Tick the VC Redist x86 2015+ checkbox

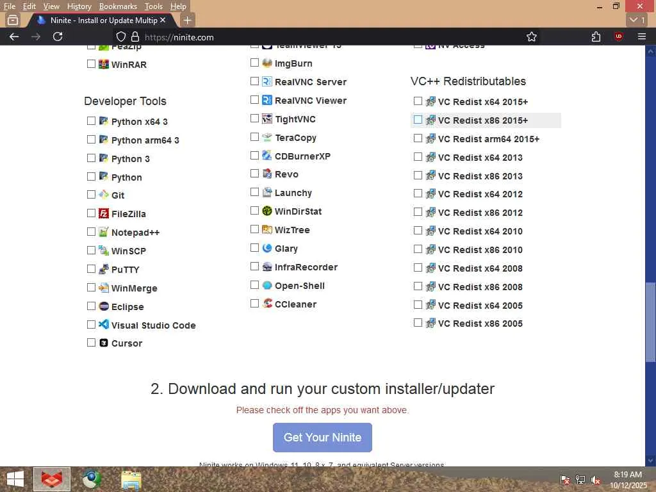(418, 120)
